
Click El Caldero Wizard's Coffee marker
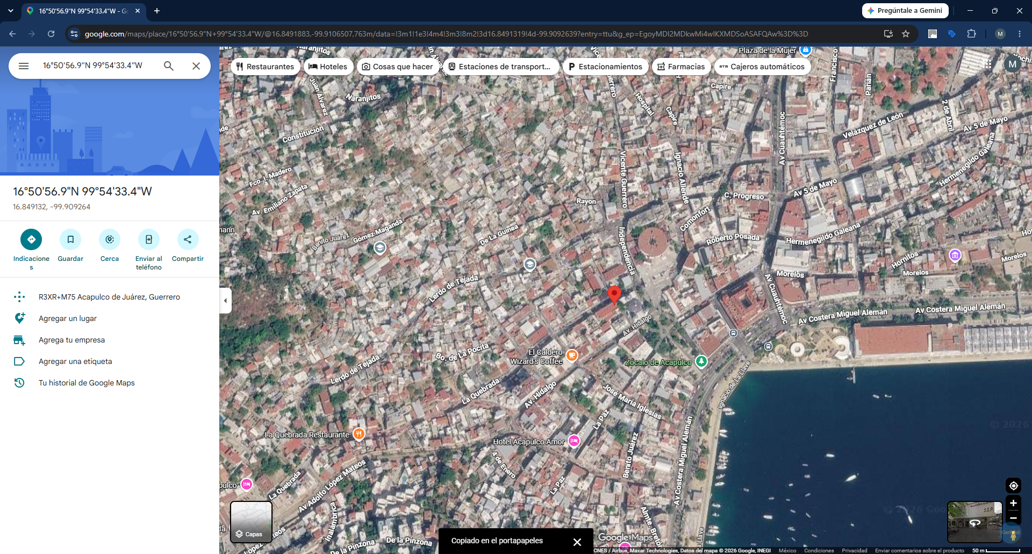[x=572, y=355]
